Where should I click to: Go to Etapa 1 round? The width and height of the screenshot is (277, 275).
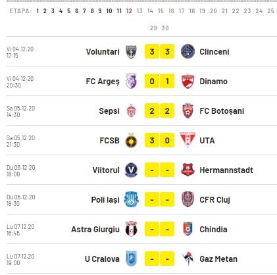tap(38, 11)
